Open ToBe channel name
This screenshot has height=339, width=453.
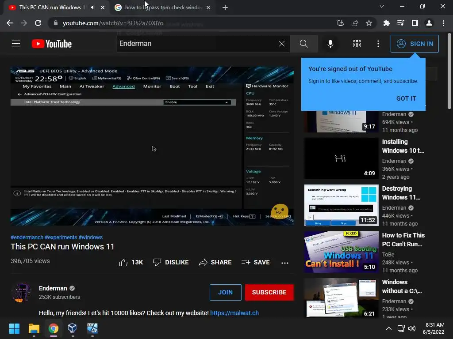pos(388,255)
